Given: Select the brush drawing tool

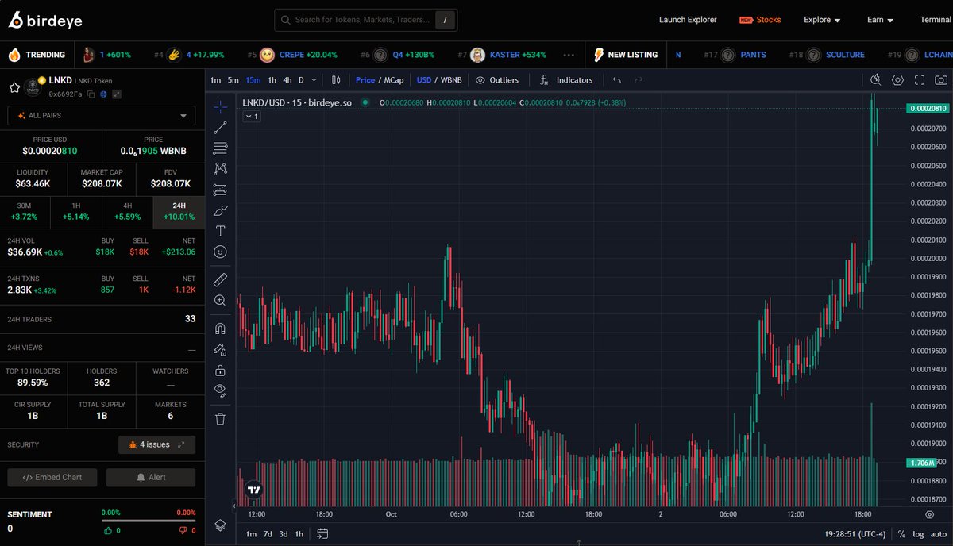Looking at the screenshot, I should pos(220,210).
